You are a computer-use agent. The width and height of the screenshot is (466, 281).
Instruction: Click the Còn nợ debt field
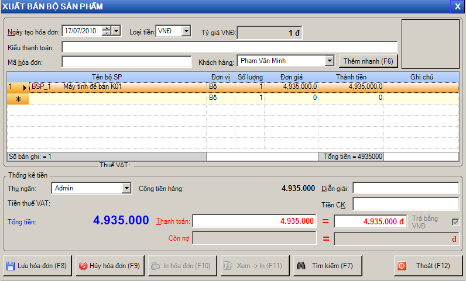[254, 238]
